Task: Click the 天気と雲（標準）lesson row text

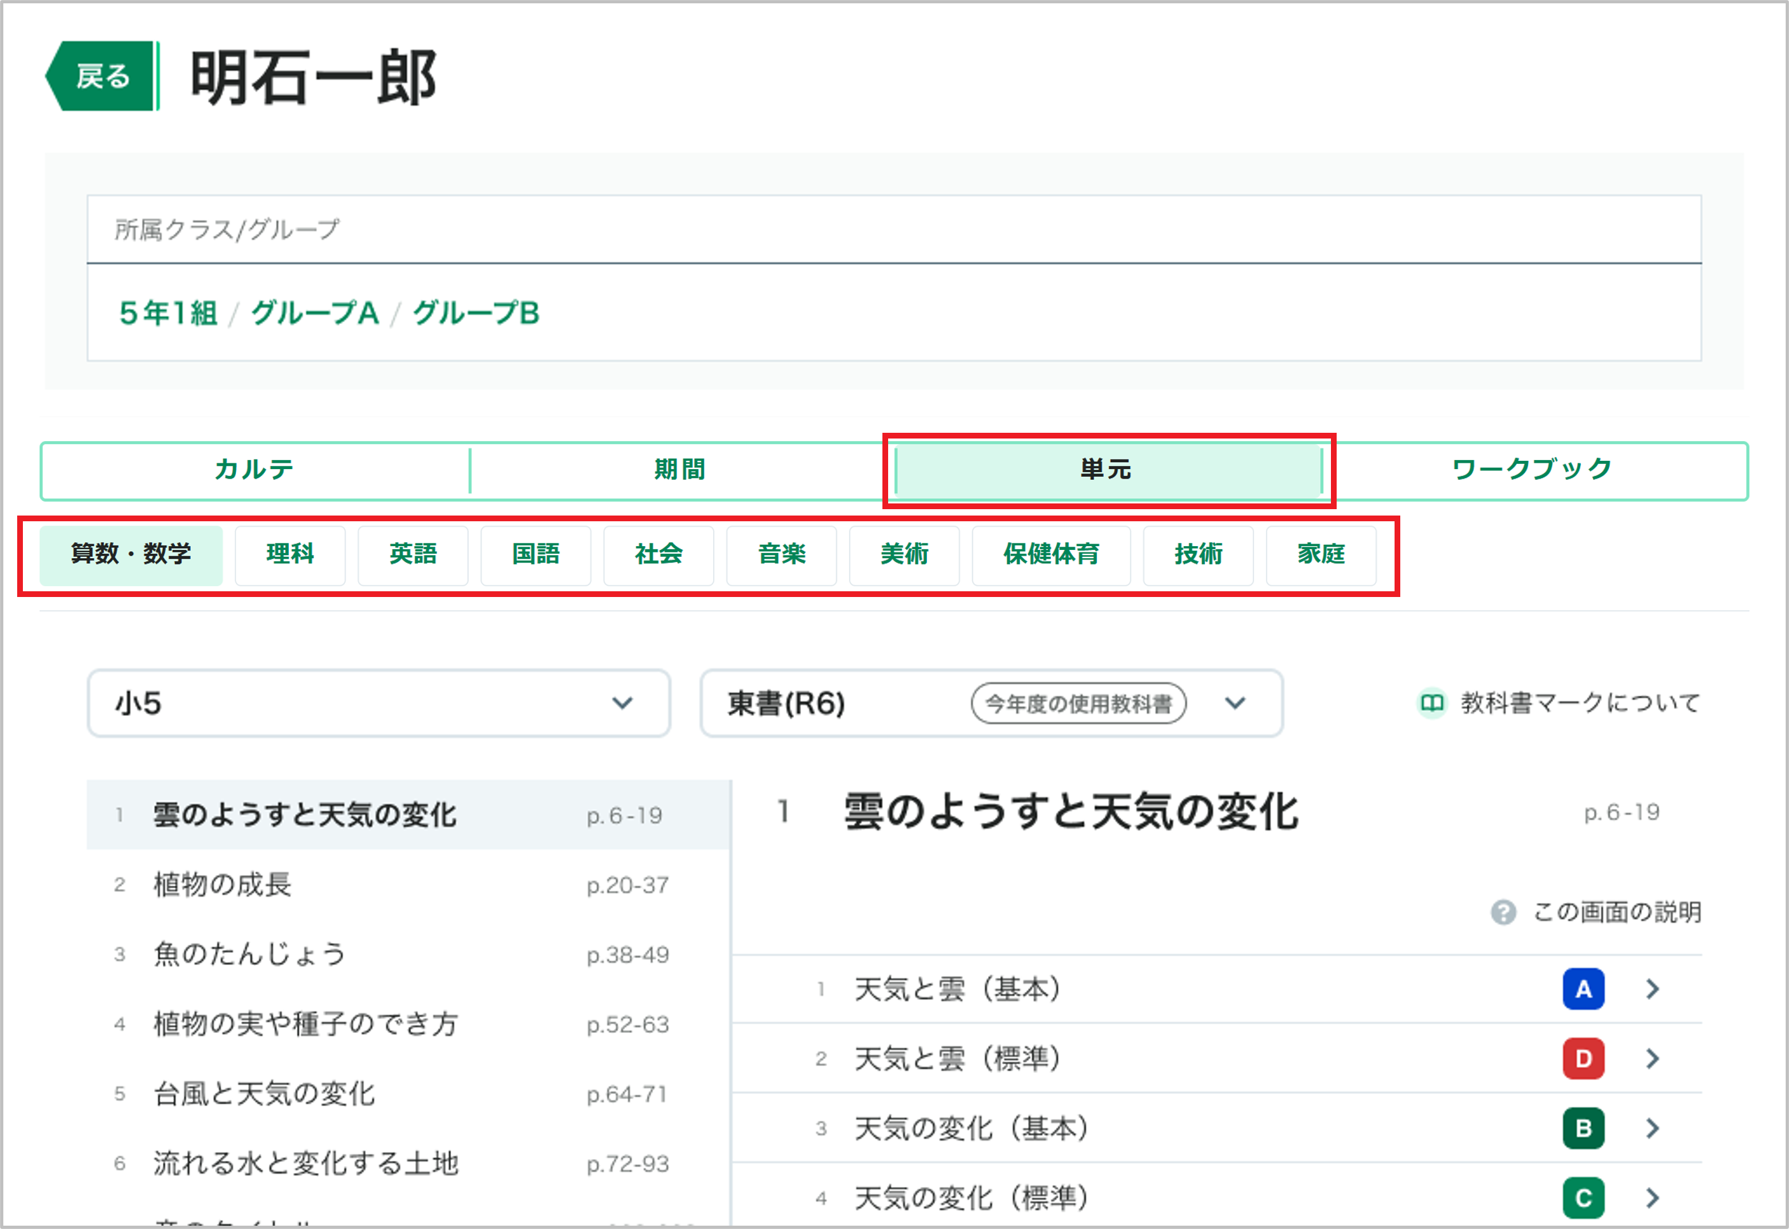Action: coord(958,1059)
